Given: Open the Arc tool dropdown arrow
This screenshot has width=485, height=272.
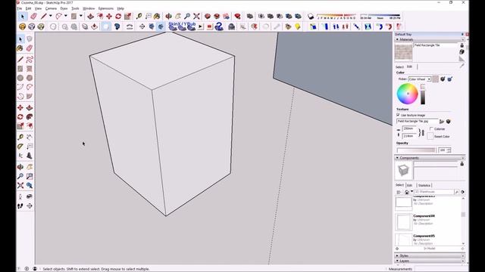Looking at the screenshot, I should (x=66, y=16).
